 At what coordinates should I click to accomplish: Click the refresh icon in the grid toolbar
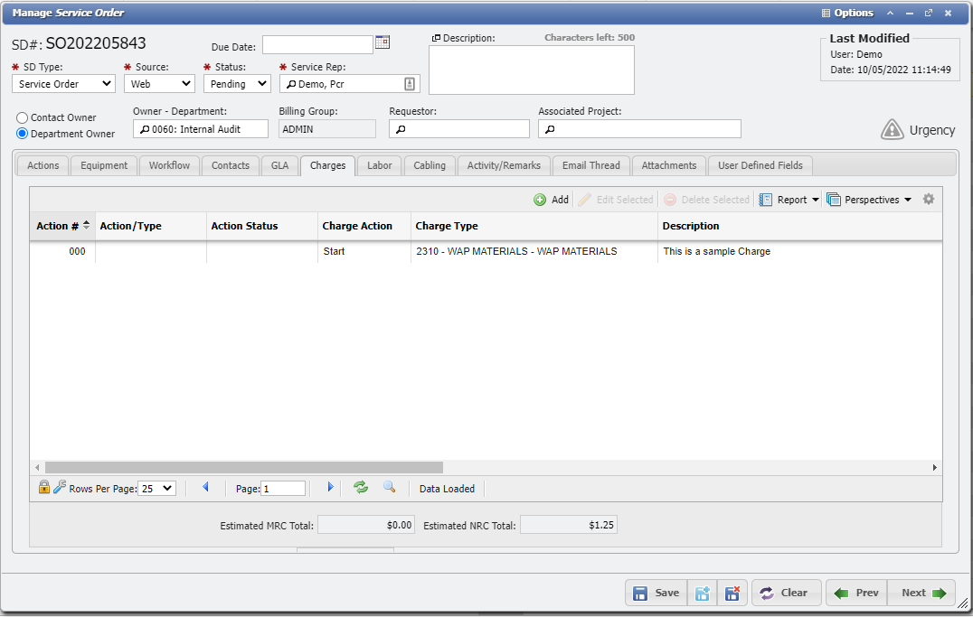coord(360,488)
